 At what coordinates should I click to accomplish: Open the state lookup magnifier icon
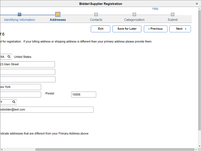[x=14, y=102]
